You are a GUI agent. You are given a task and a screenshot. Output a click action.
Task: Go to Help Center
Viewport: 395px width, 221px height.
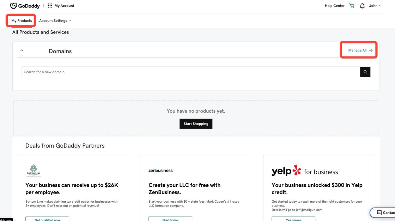(x=335, y=6)
